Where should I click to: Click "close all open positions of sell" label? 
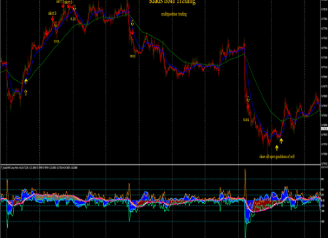pyautogui.click(x=277, y=156)
